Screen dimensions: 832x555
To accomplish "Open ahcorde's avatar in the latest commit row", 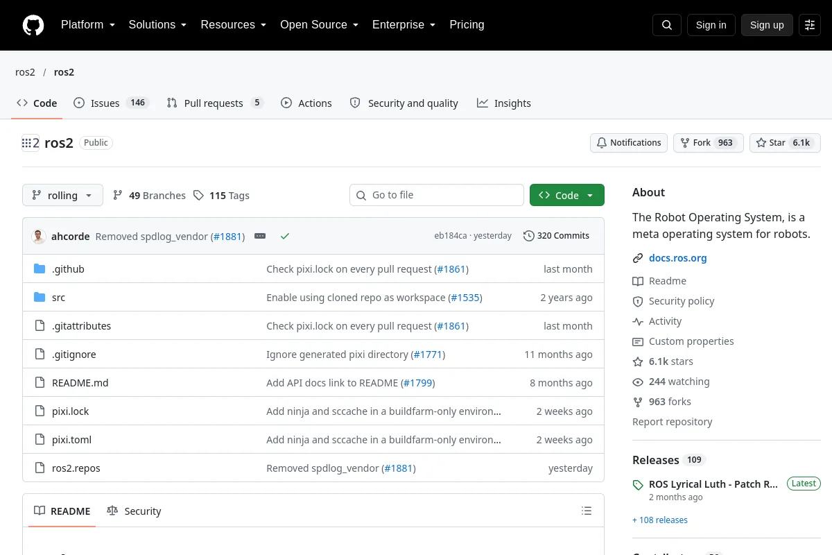I will coord(39,236).
